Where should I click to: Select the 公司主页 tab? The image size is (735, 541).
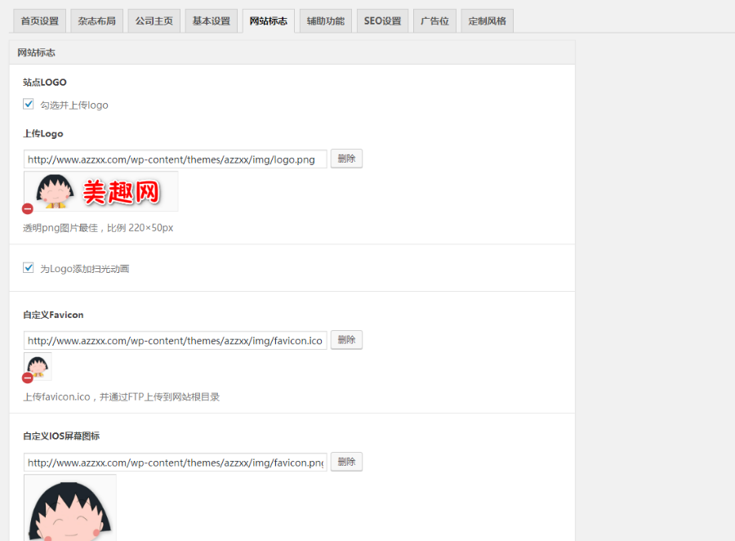click(154, 20)
